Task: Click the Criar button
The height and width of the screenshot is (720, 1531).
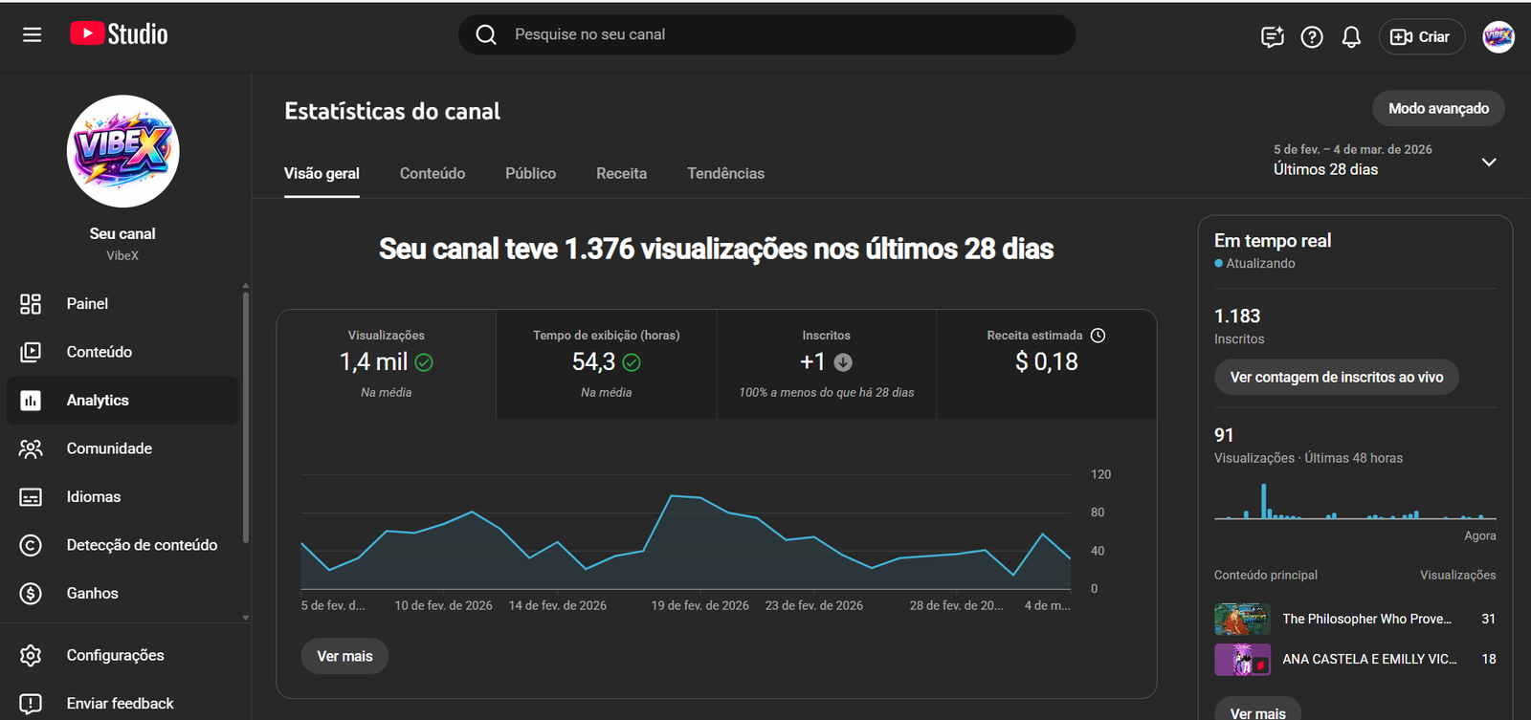Action: point(1421,37)
